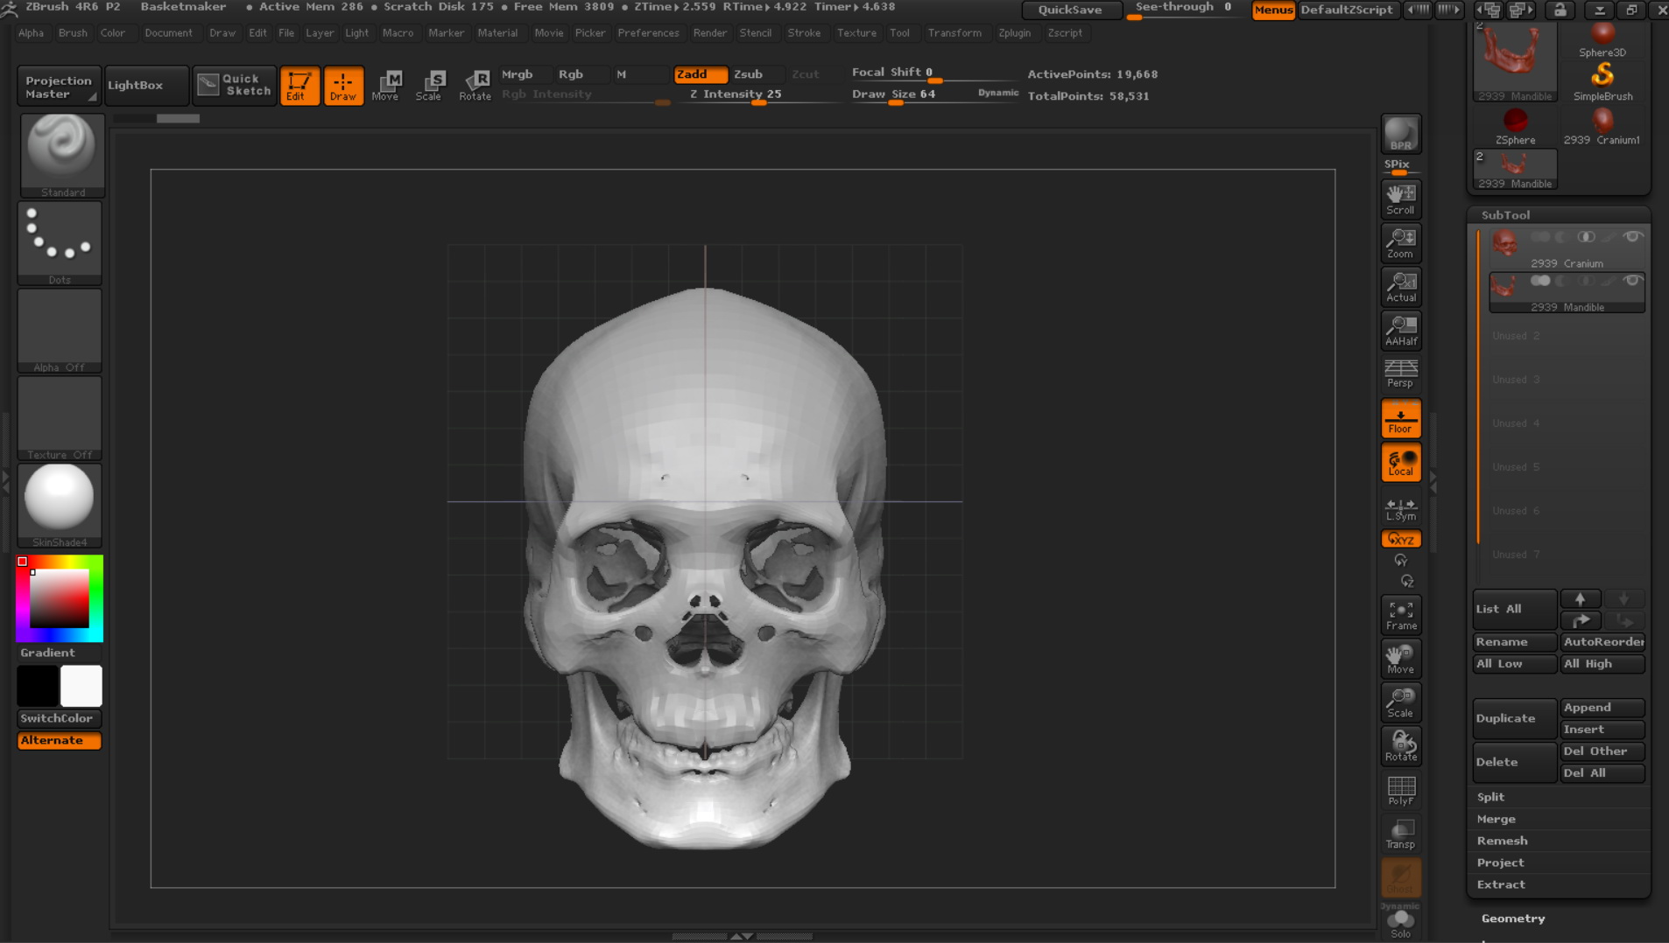Viewport: 1669px width, 943px height.
Task: Adjust the Z Intensity slider
Action: pyautogui.click(x=760, y=94)
